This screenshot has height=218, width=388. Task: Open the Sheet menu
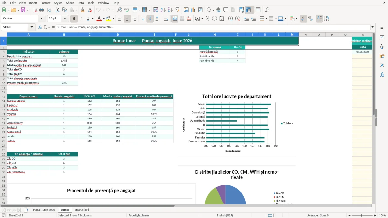pyautogui.click(x=70, y=3)
